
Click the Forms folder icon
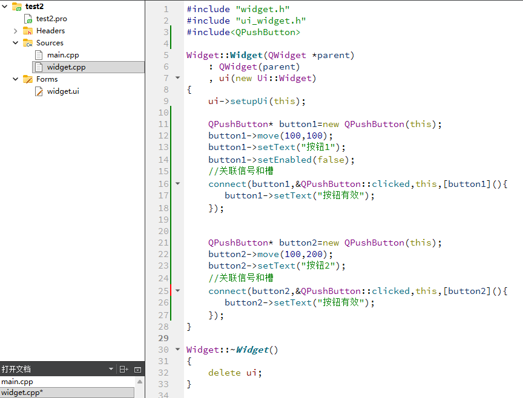pyautogui.click(x=28, y=79)
